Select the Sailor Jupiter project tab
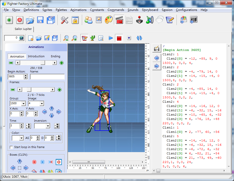This screenshot has width=234, height=181. coord(23,29)
